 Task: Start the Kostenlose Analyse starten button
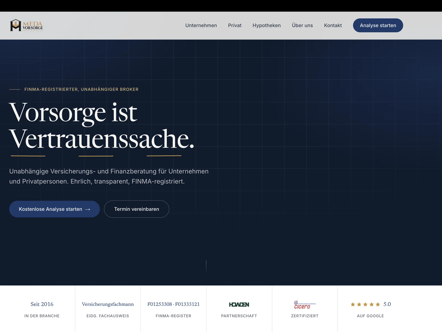coord(54,209)
